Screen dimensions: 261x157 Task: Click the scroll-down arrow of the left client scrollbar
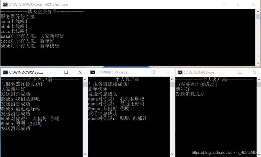click(85, 153)
